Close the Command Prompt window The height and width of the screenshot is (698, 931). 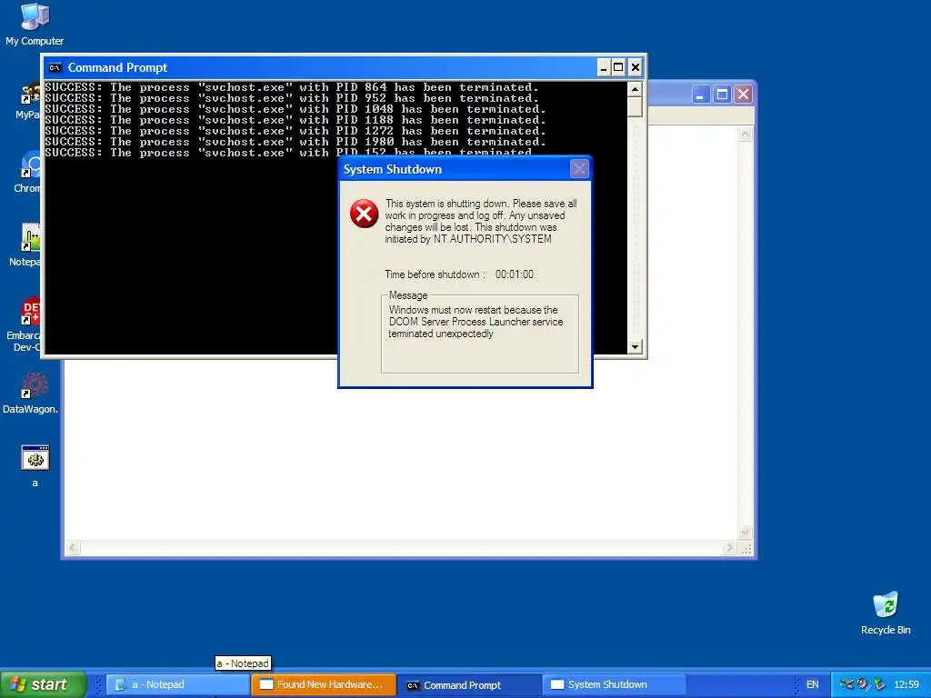[635, 67]
